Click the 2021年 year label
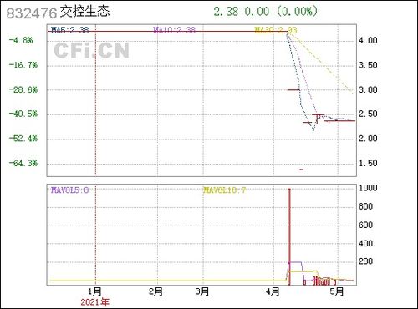Screen dimensions: 418x309 pyautogui.click(x=95, y=302)
